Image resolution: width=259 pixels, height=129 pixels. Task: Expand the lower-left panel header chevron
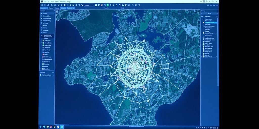(x=54, y=72)
